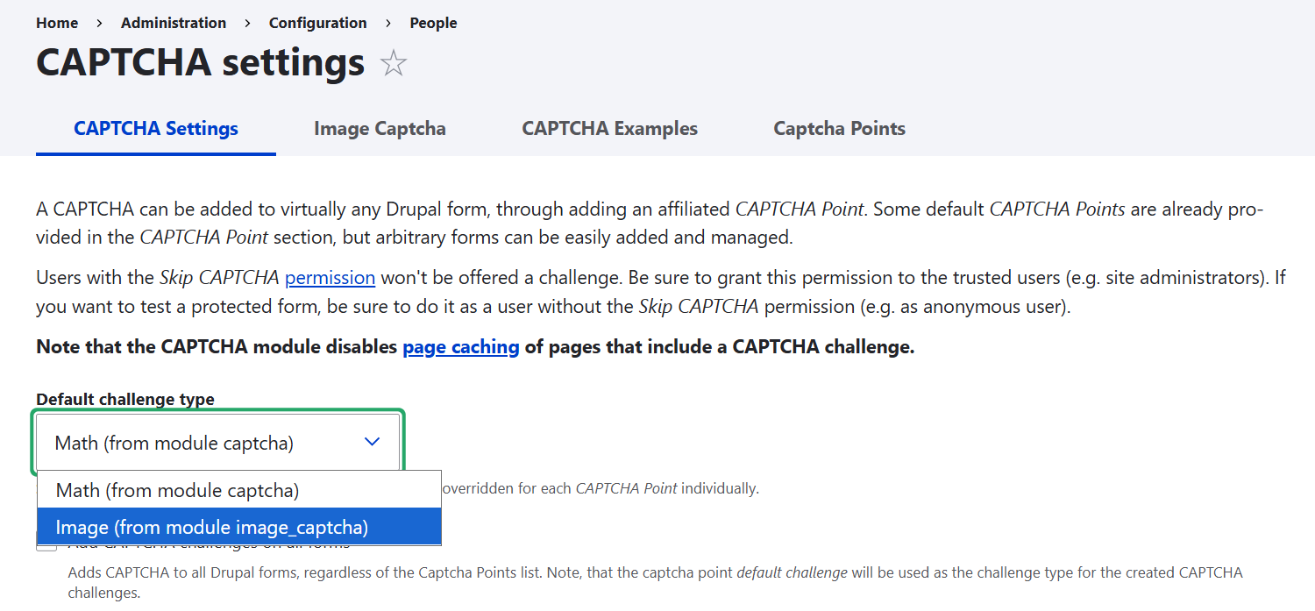Screen dimensions: 1315x611
Task: Go to Configuration via breadcrumb
Action: coord(318,23)
